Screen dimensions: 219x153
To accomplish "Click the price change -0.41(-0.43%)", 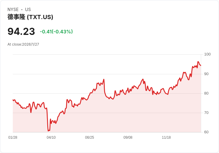I will coord(56,32).
